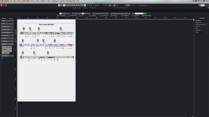Open the Staff Presets dropdown
This screenshot has height=117, width=209.
coord(201,32)
